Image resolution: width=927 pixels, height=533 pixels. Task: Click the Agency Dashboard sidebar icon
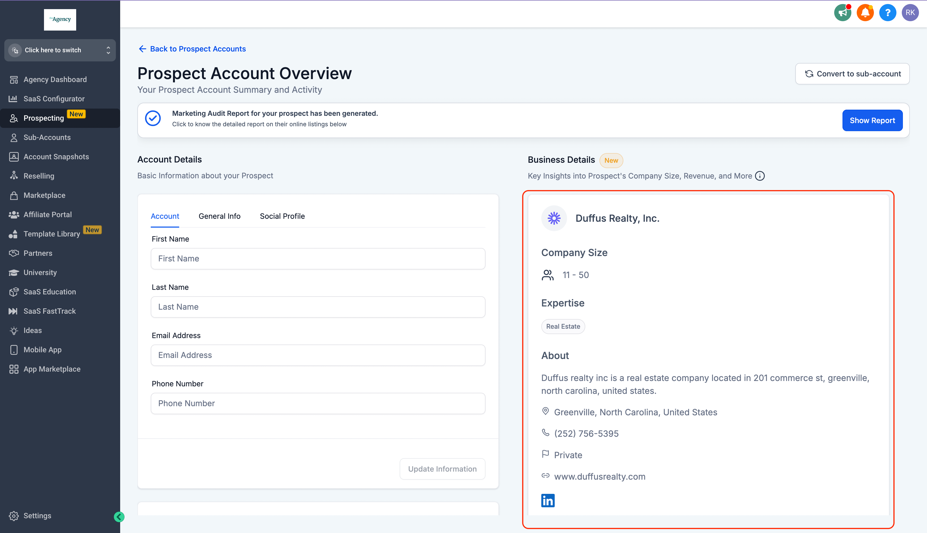point(14,79)
